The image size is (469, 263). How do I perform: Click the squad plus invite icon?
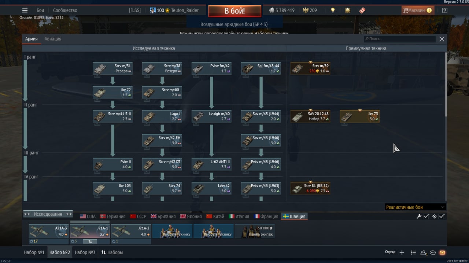[x=402, y=252]
